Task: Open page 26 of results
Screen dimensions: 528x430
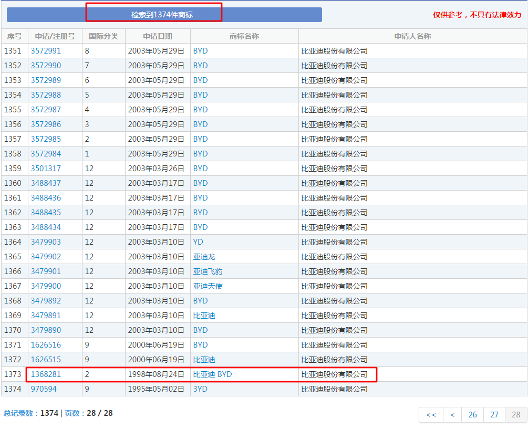Action: pyautogui.click(x=472, y=415)
